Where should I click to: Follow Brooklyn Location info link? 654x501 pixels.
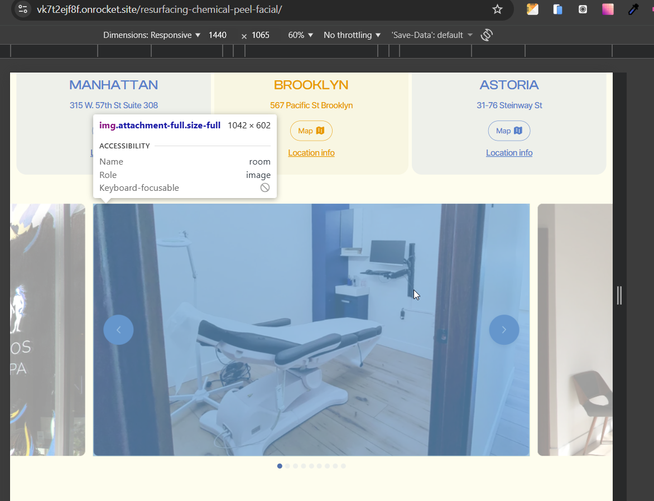pyautogui.click(x=311, y=153)
